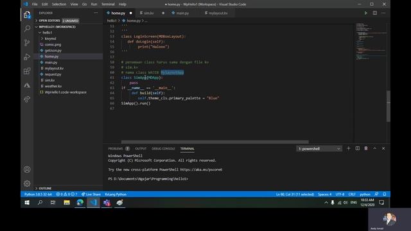Kill the terminal with trash icon
This screenshot has width=411, height=231.
point(366,148)
